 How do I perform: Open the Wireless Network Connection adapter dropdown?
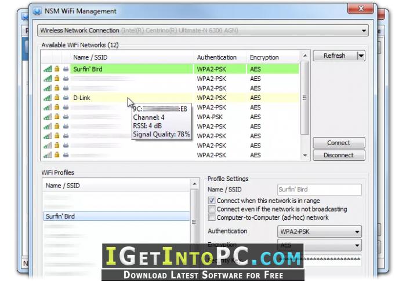[x=203, y=31]
